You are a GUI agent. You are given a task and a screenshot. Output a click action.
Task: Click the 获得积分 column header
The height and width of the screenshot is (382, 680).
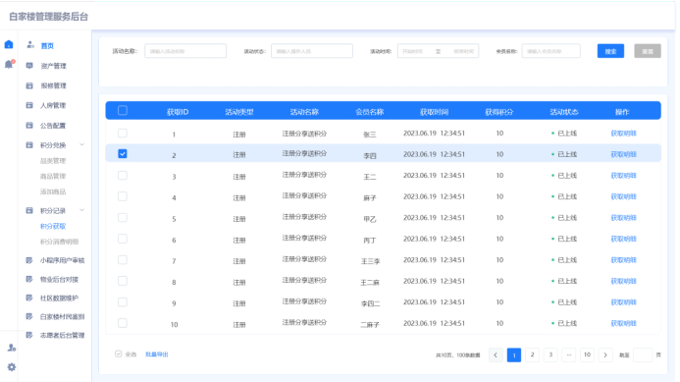(x=499, y=112)
